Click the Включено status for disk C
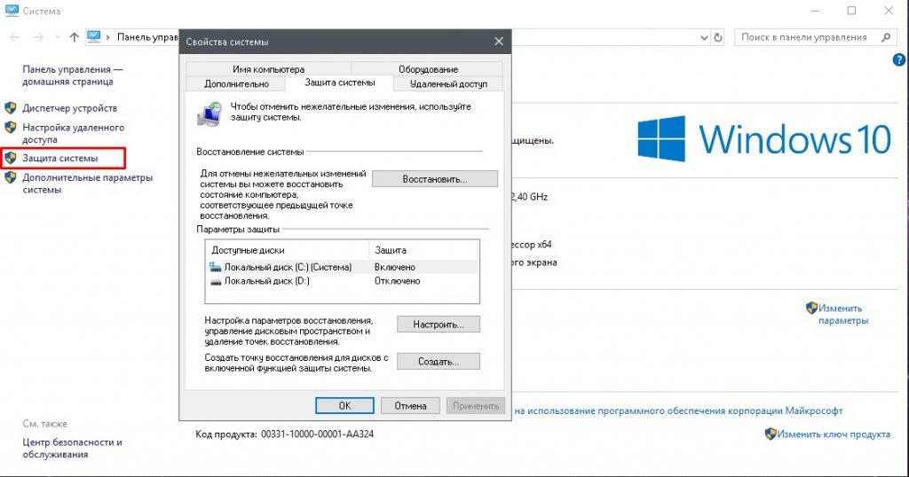Viewport: 909px width, 477px height. tap(395, 268)
